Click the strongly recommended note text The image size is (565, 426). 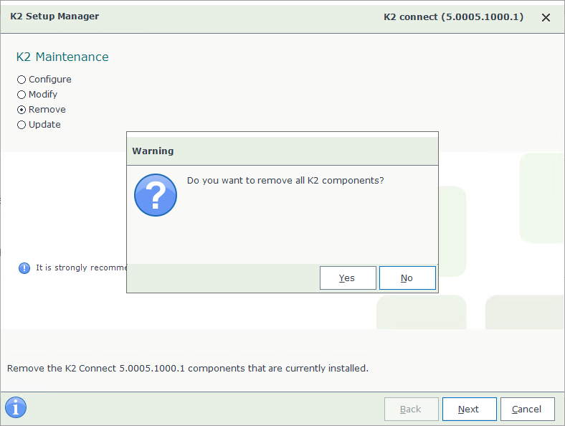[81, 268]
